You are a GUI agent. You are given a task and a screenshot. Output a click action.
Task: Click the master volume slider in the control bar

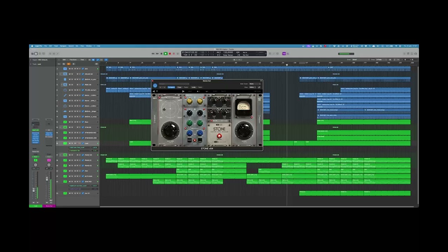click(x=346, y=54)
